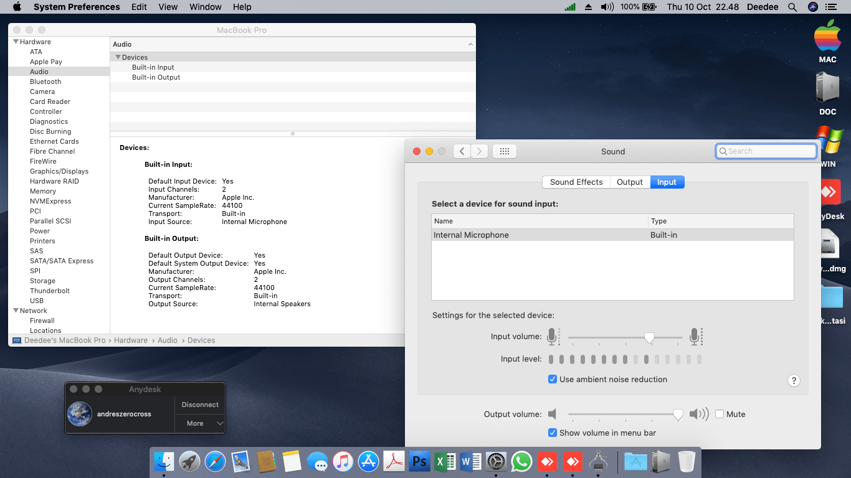This screenshot has width=851, height=478.
Task: Select Bluetooth in the hardware list
Action: coord(45,82)
